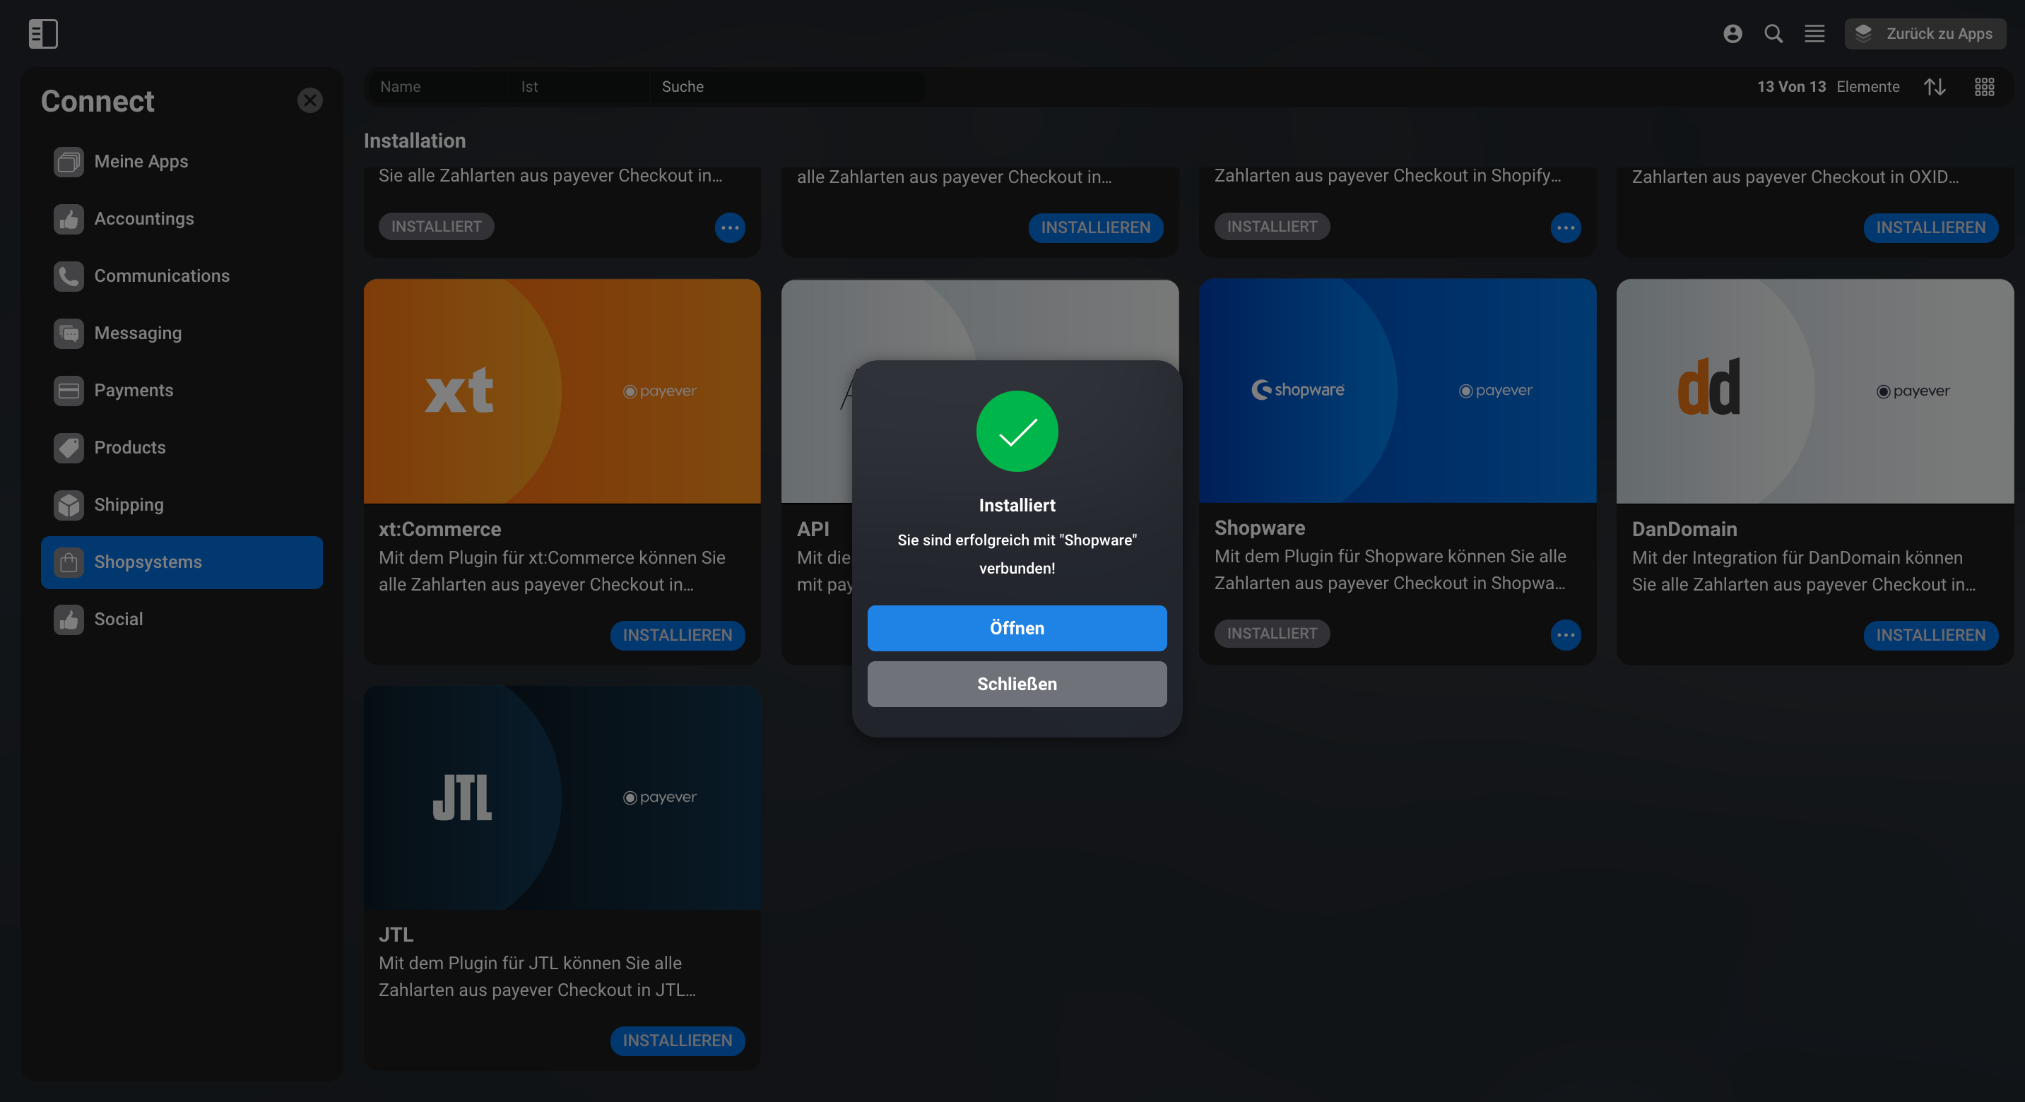The width and height of the screenshot is (2025, 1102).
Task: Click the Shopsystems bag icon
Action: [69, 563]
